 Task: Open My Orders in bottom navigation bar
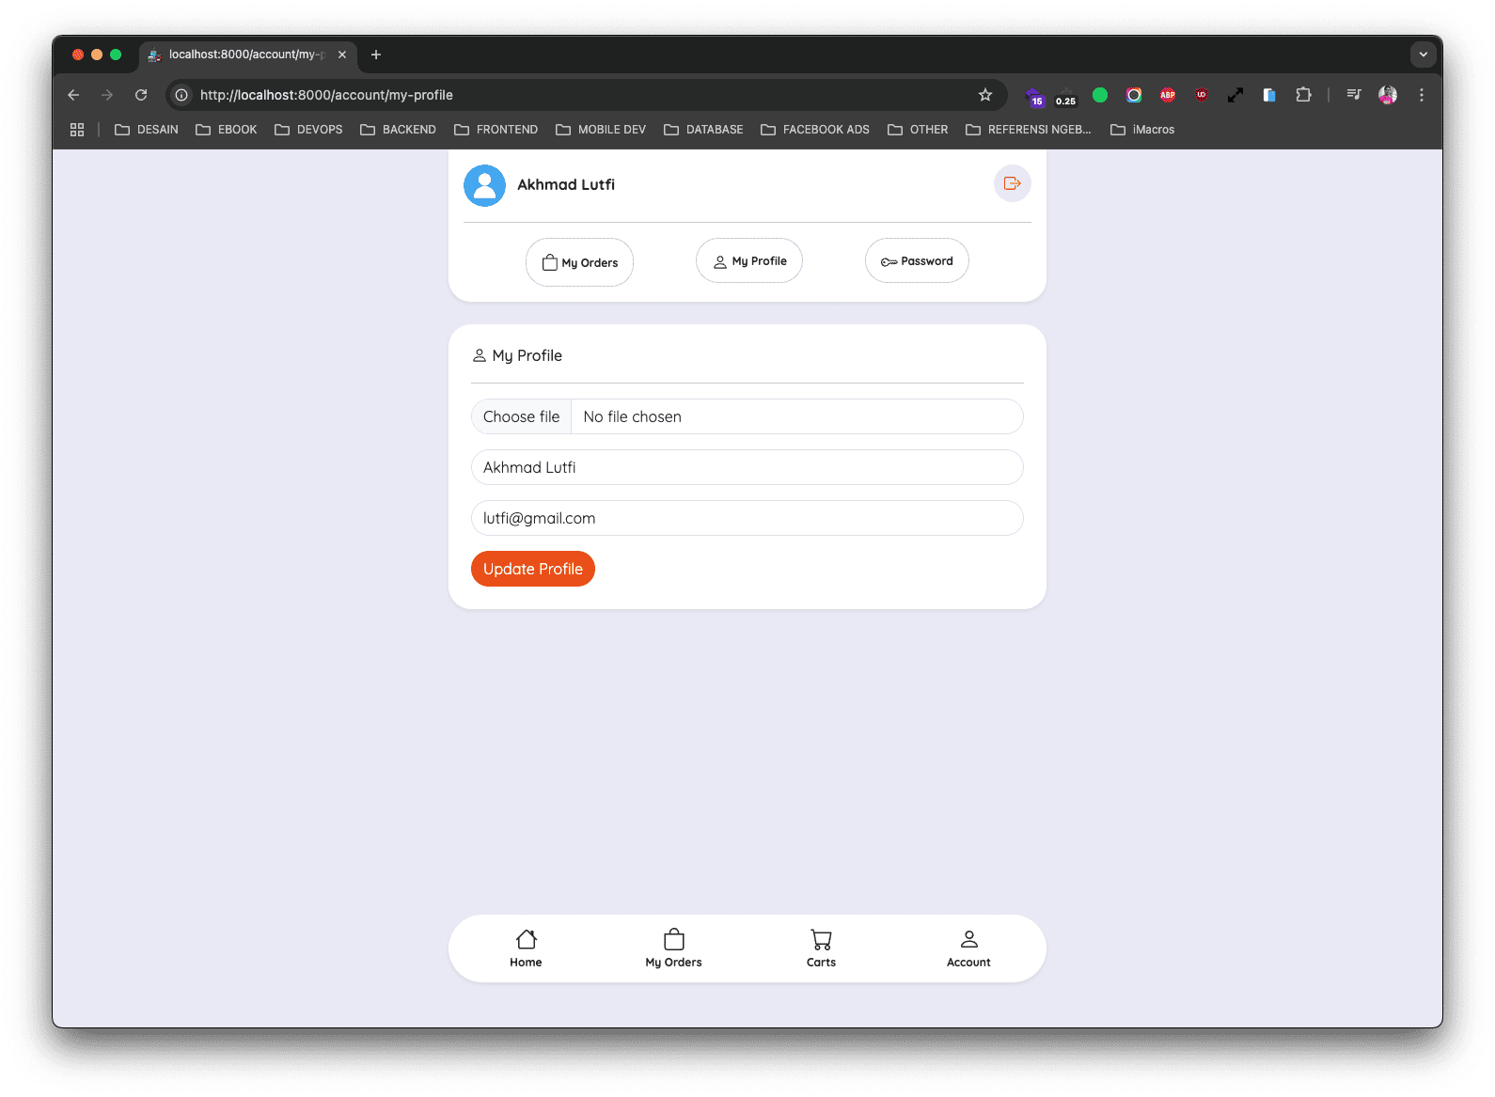pyautogui.click(x=673, y=948)
